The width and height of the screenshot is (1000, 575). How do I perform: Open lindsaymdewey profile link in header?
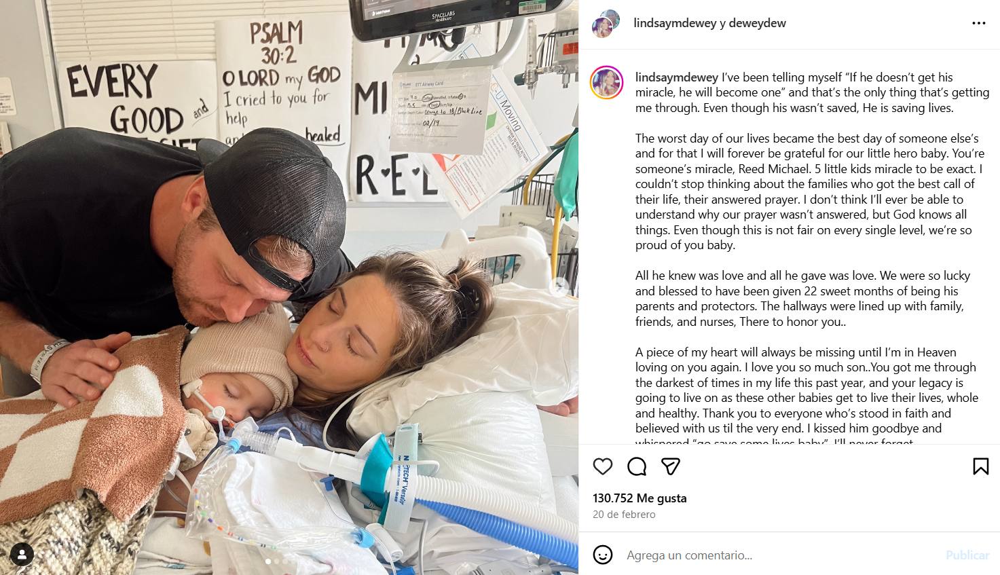[675, 23]
